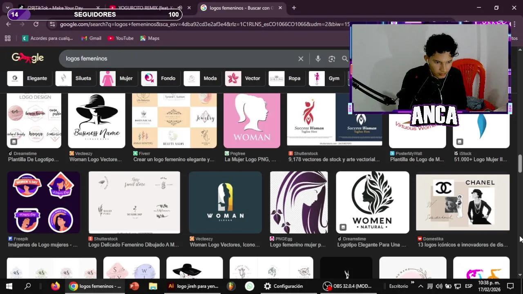Search by image with Google Lens
This screenshot has height=294, width=523.
(x=332, y=59)
